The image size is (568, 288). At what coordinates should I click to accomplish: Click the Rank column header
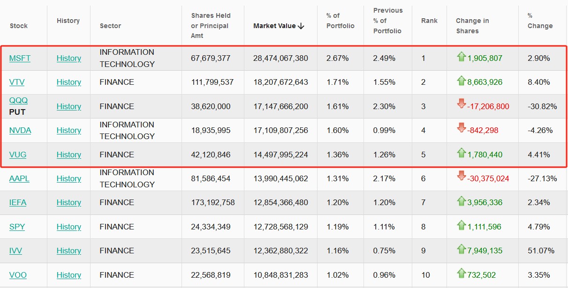(x=429, y=21)
